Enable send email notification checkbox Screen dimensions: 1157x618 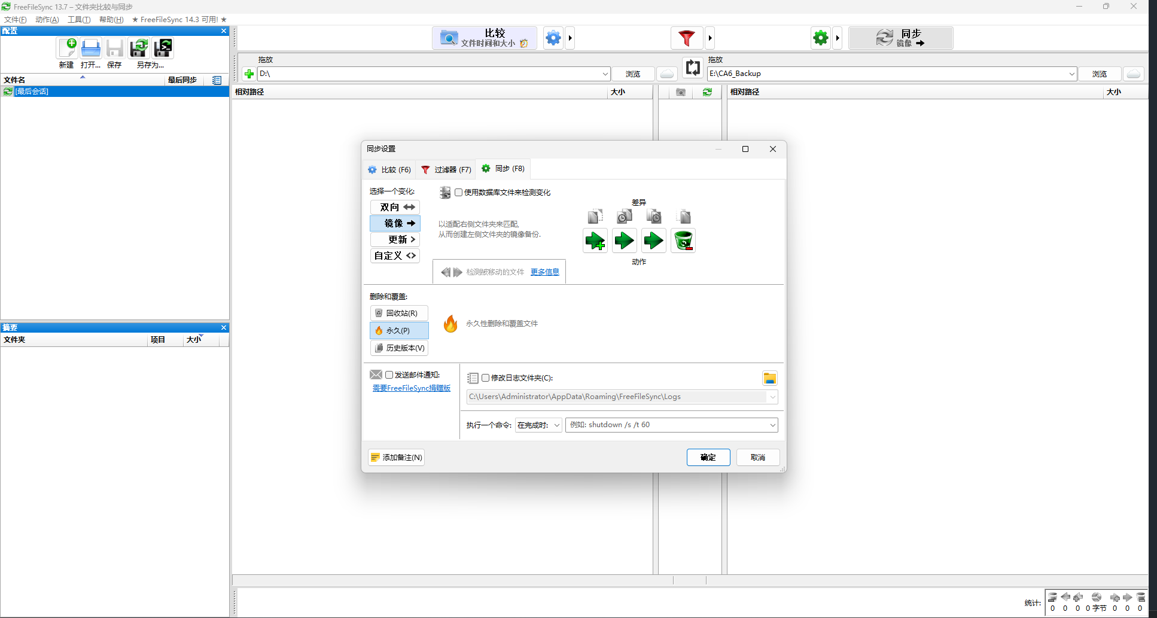389,375
